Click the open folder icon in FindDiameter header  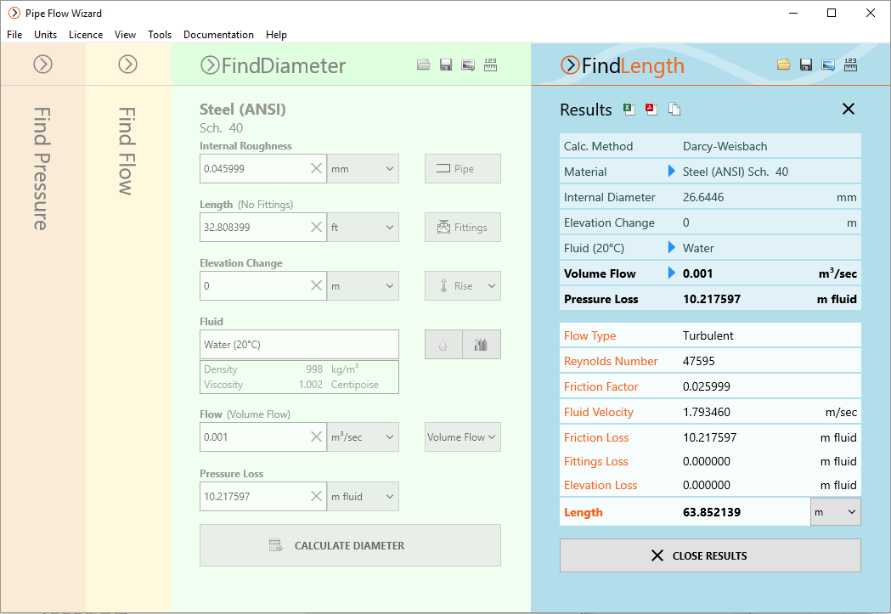click(423, 65)
